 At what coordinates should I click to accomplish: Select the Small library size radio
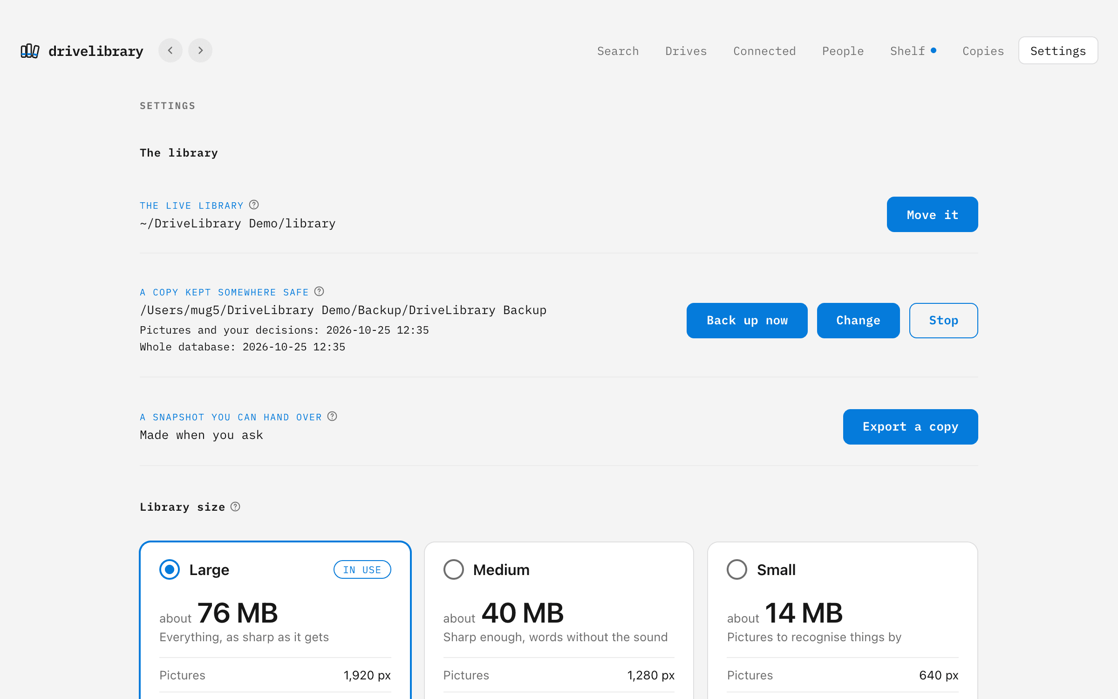[x=737, y=569]
